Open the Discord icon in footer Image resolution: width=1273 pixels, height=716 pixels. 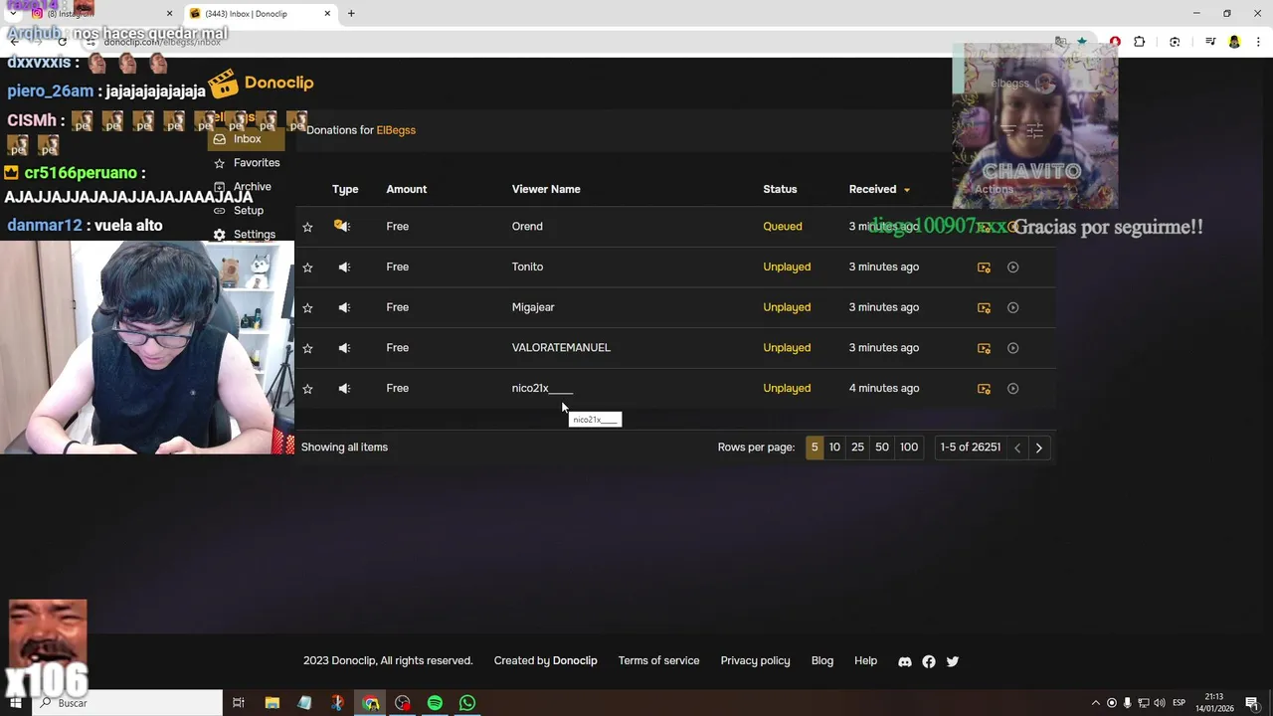point(905,662)
